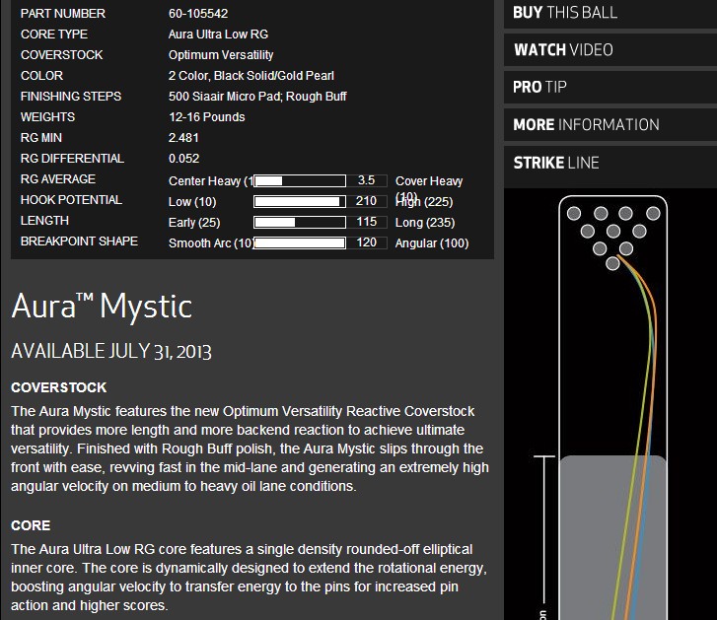This screenshot has width=717, height=620.
Task: Click the Long (235) label
Action: (x=425, y=223)
